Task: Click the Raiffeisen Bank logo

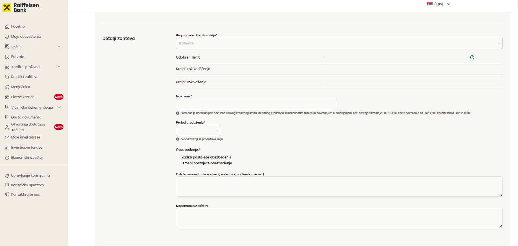Action: point(21,8)
